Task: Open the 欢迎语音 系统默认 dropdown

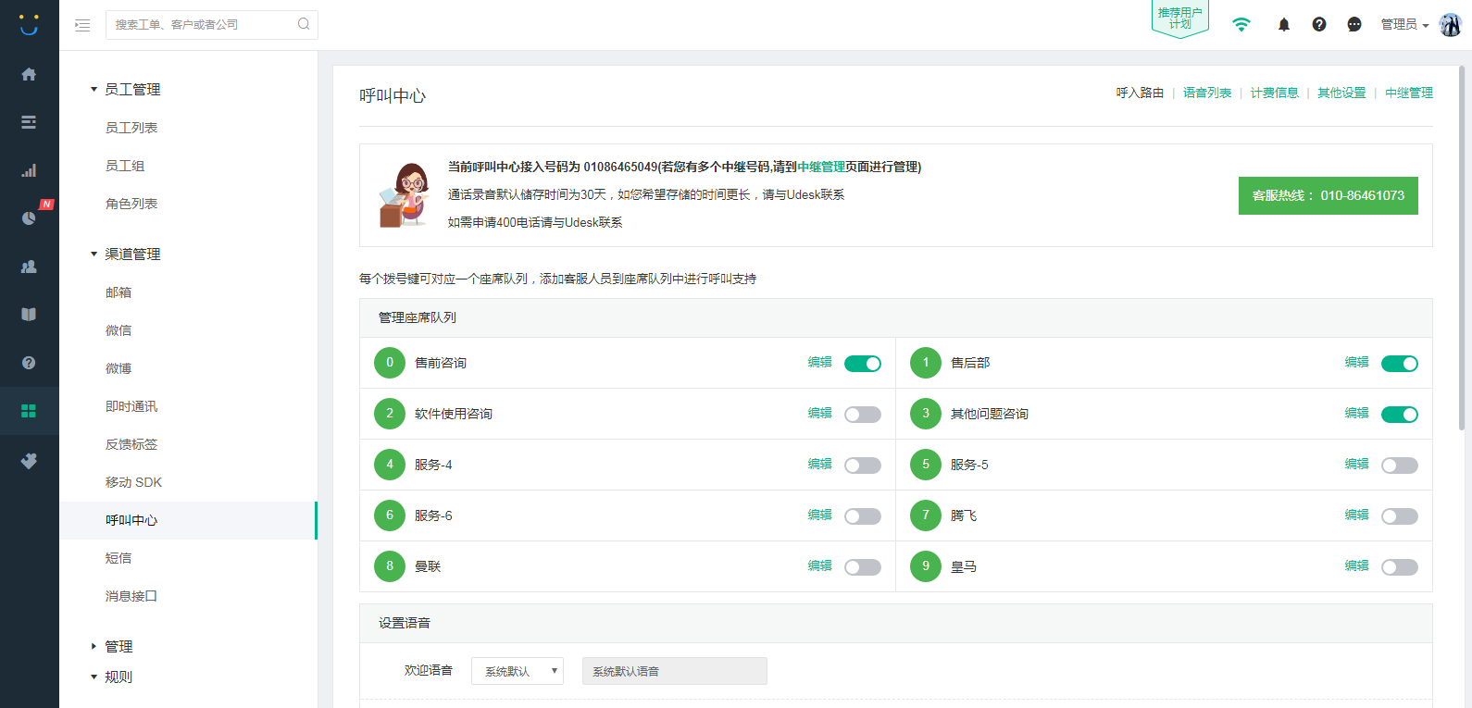Action: (x=517, y=671)
